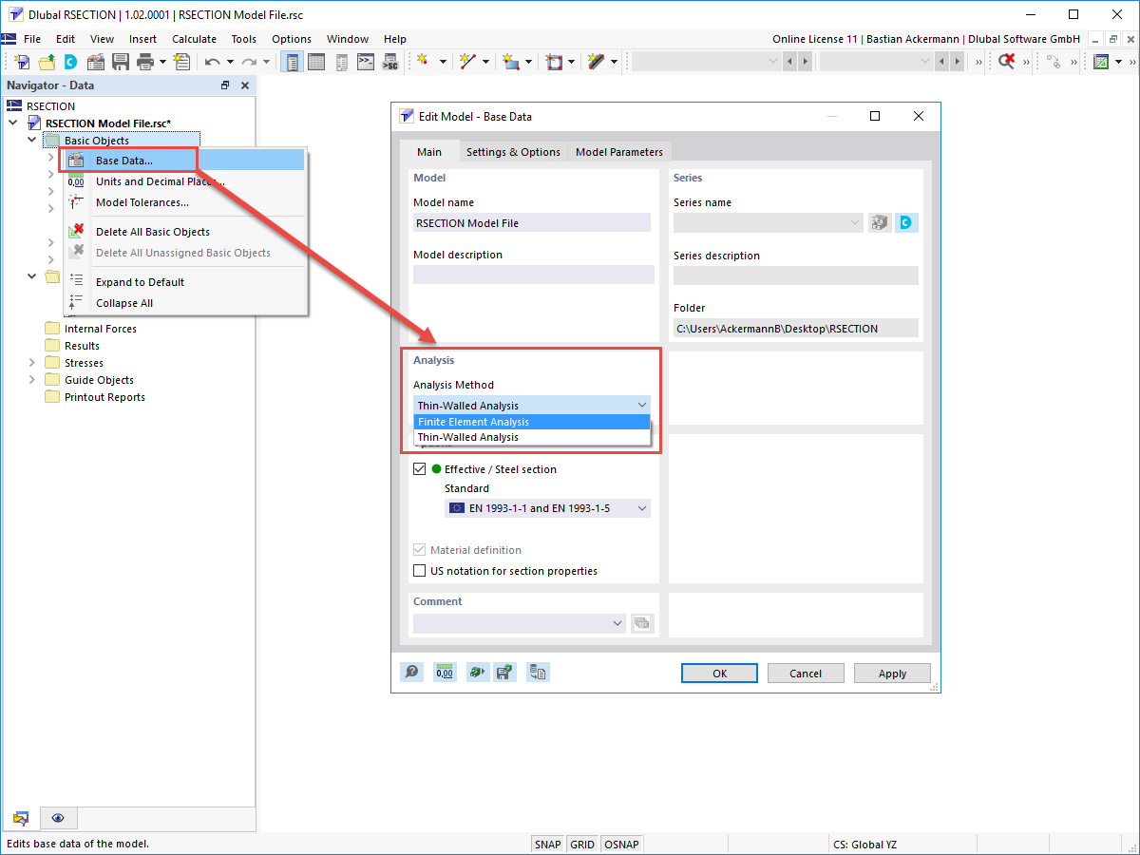Click the New Line toolbar icon
1140x855 pixels.
pos(467,62)
